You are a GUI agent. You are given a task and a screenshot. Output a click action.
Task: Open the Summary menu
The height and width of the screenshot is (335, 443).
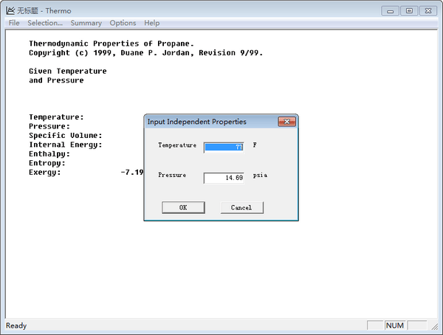pos(86,23)
